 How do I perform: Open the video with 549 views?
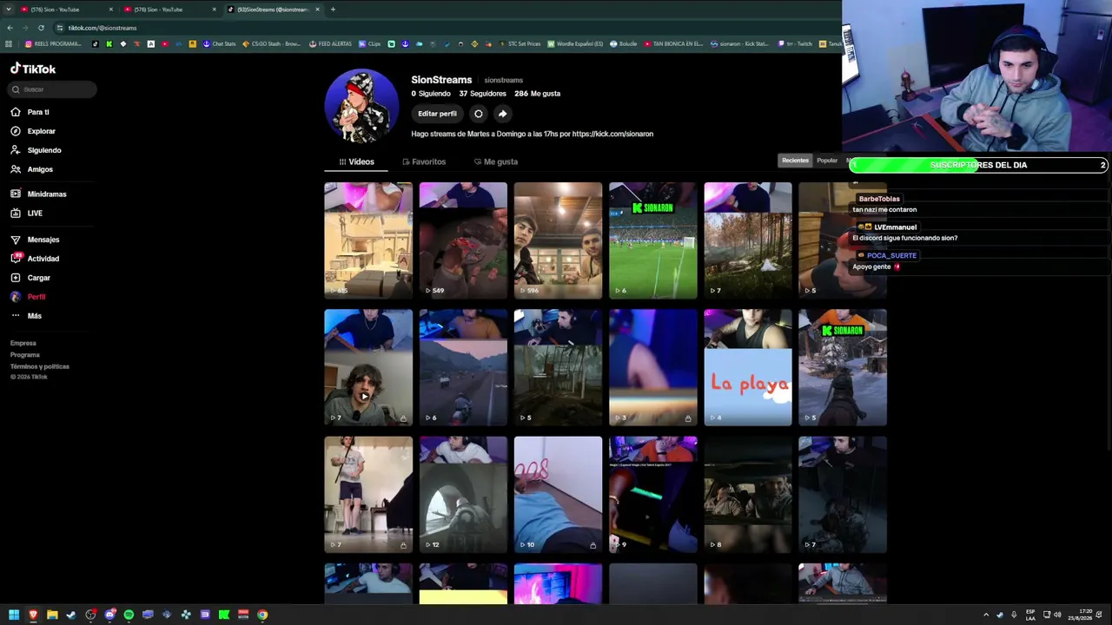(x=463, y=240)
